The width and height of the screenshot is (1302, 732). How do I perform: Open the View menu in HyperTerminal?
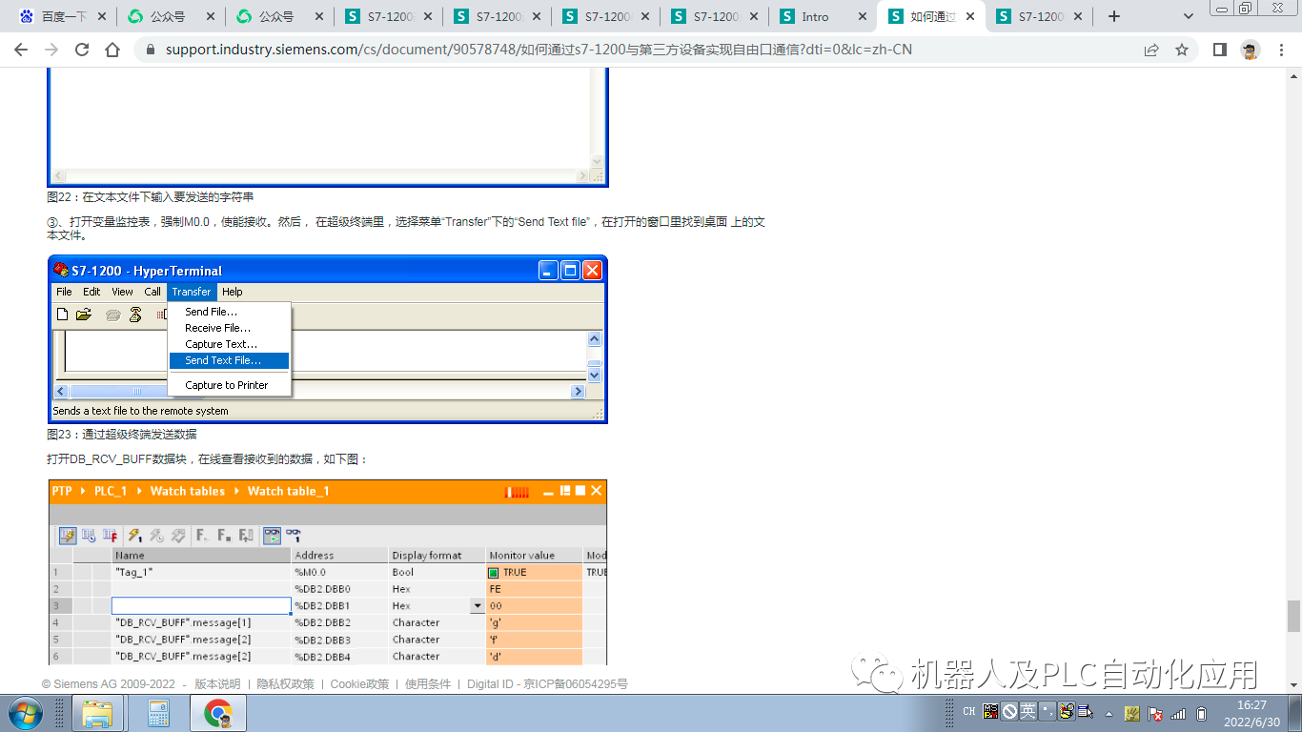pos(122,292)
